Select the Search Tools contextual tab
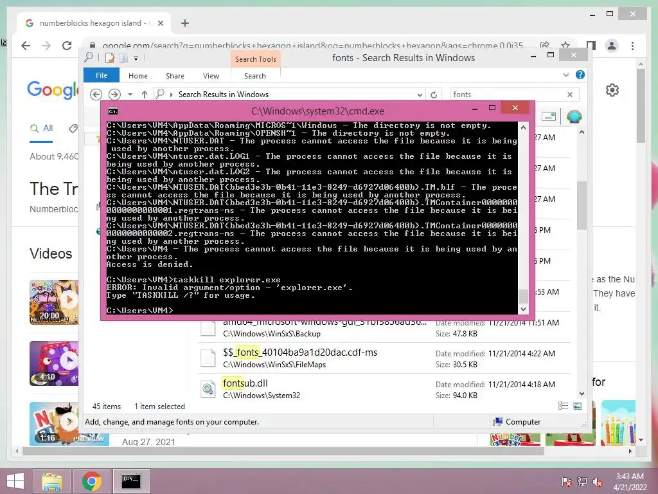The width and height of the screenshot is (658, 494). 256,59
